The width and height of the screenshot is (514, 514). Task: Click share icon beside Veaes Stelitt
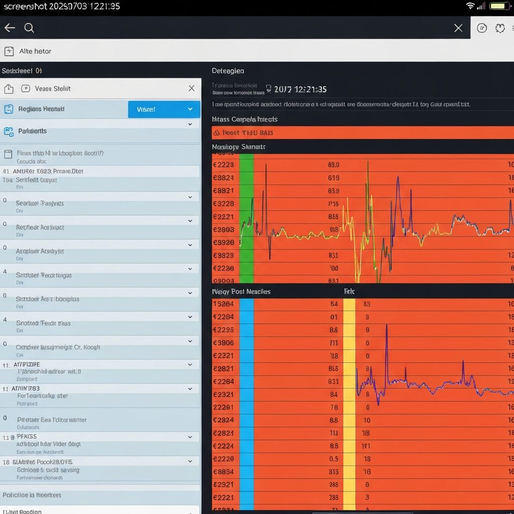9,89
